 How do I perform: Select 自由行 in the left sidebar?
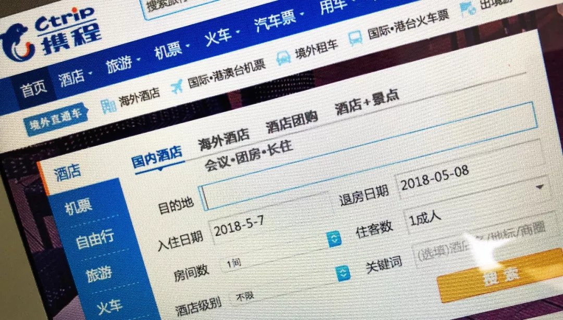95,239
